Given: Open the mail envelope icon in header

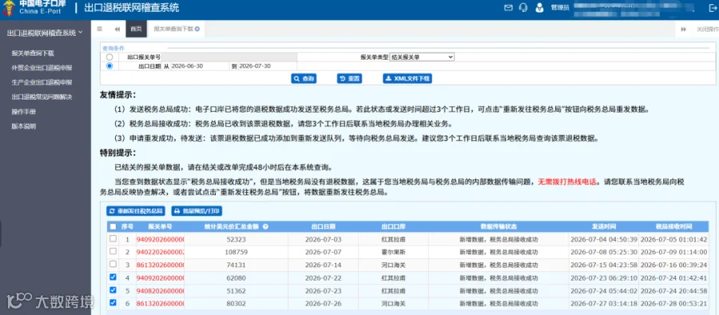Looking at the screenshot, I should (508, 7).
